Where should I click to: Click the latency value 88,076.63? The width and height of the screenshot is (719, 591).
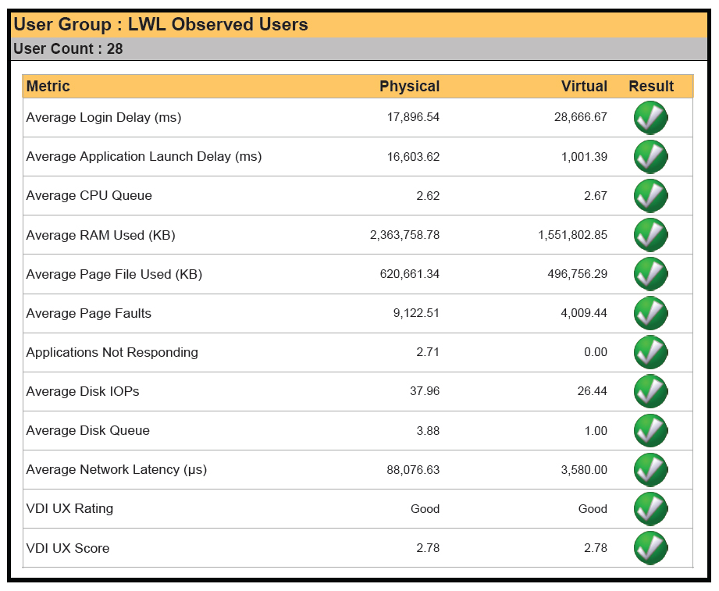(413, 469)
